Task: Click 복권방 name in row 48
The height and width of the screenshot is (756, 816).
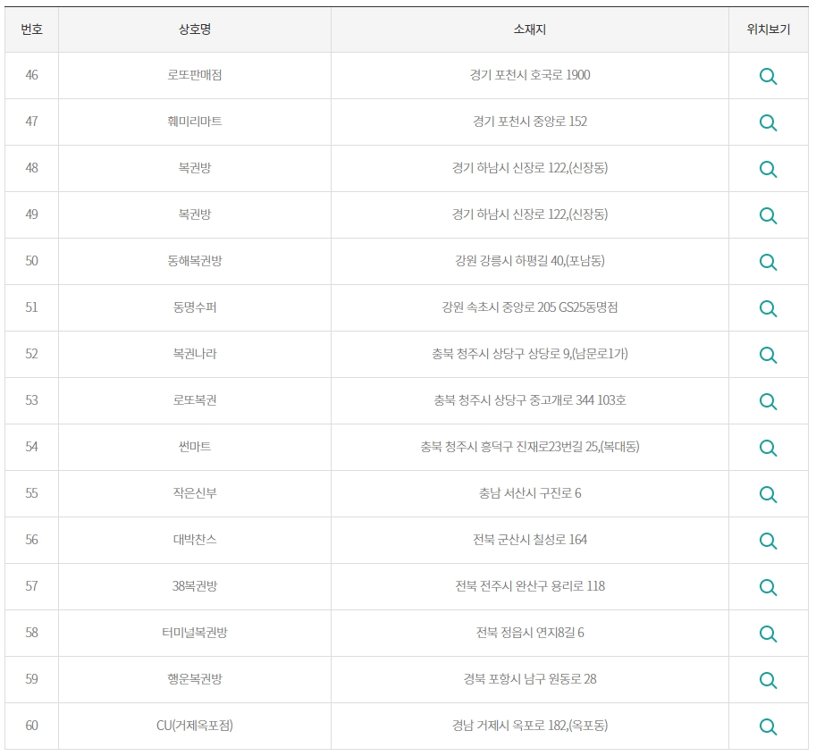Action: click(195, 167)
